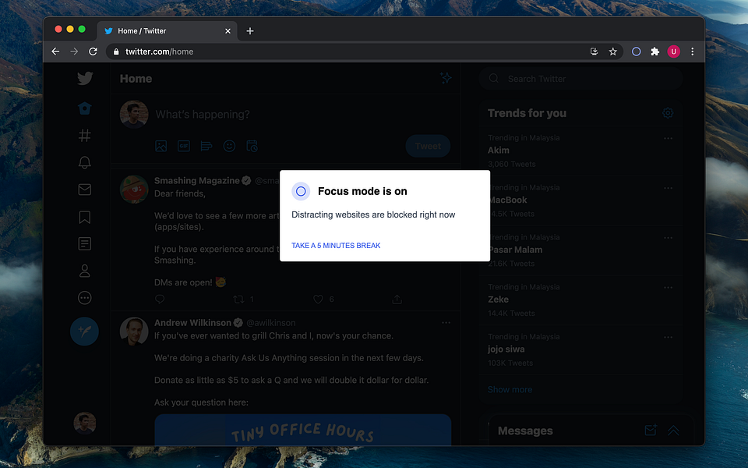Viewport: 748px width, 468px height.
Task: Close the Home / Twitter tab
Action: (x=228, y=31)
